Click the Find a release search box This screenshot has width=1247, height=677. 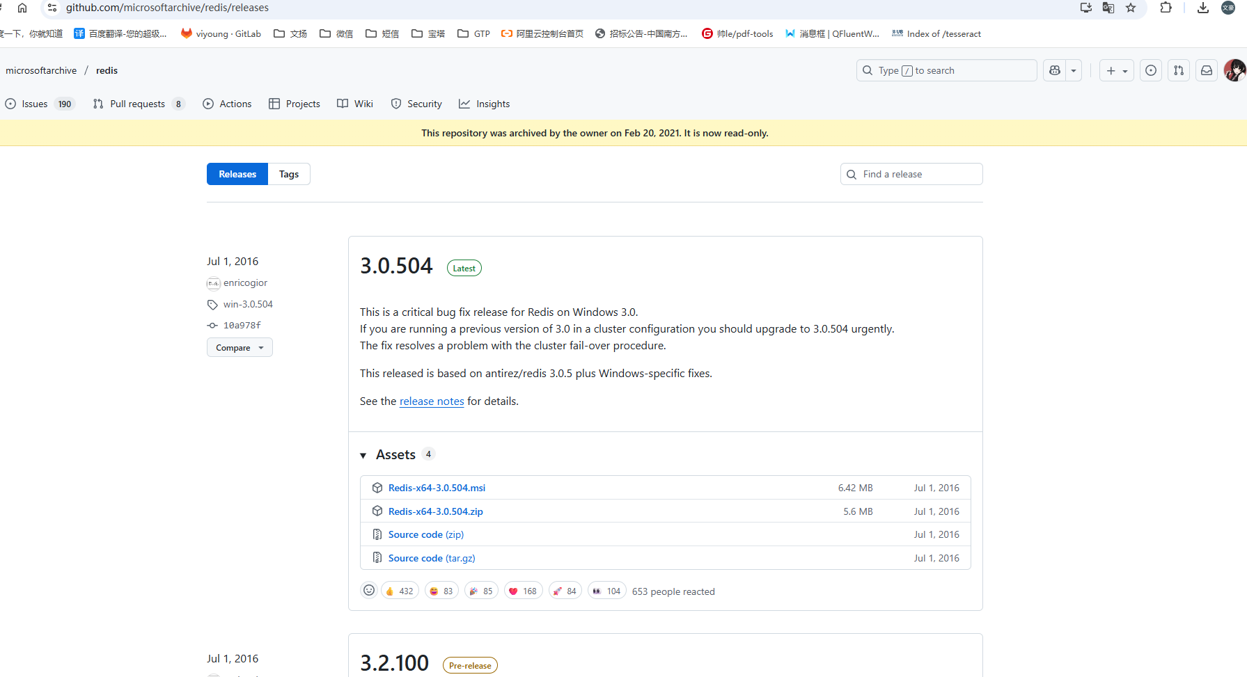pos(911,174)
